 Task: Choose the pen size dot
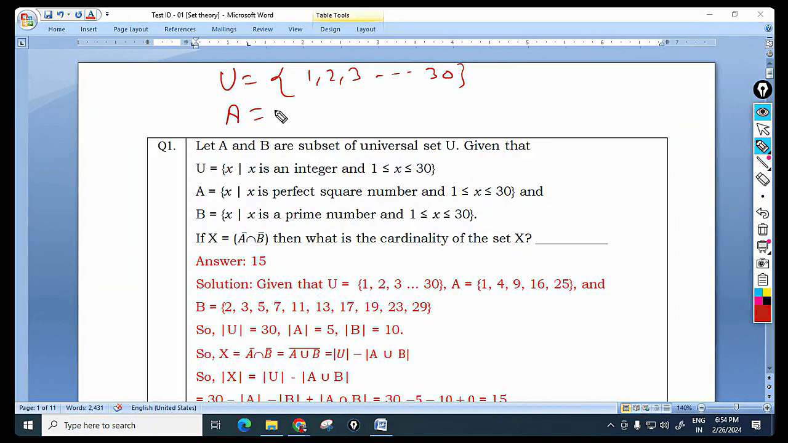click(763, 196)
